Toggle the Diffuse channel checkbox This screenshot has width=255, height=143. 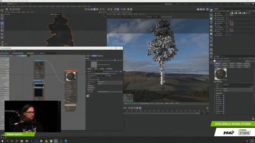click(x=224, y=95)
